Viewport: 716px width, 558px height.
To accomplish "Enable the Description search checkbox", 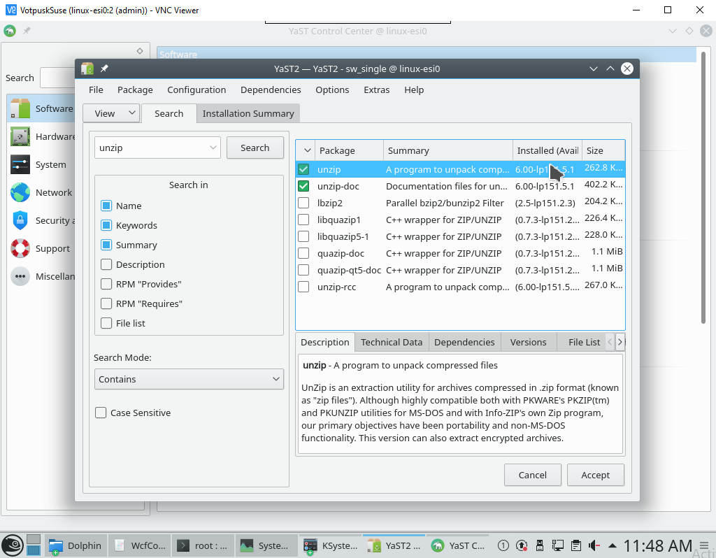I will (x=106, y=264).
